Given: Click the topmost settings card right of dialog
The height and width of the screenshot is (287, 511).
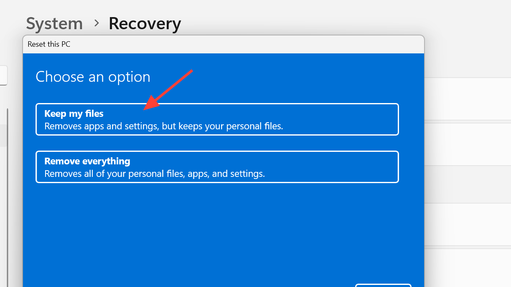Looking at the screenshot, I should (x=468, y=99).
